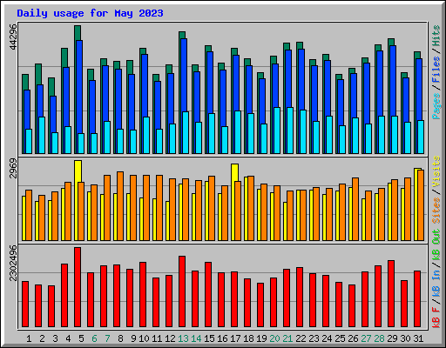This screenshot has height=348, width=446.
Task: Click green weekend day label 28
Action: click(379, 338)
